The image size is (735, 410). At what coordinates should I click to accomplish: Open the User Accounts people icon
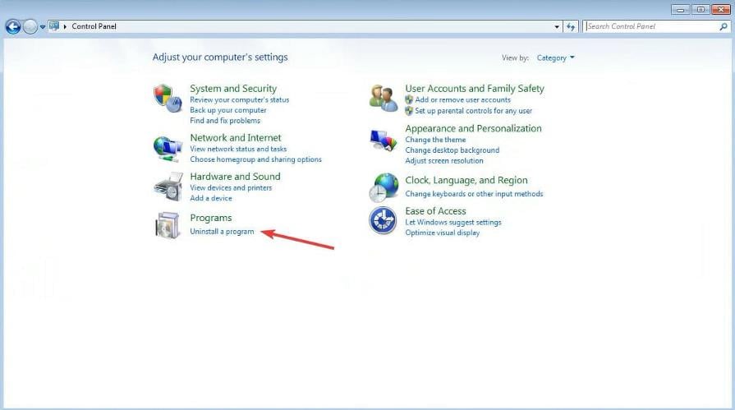point(383,98)
